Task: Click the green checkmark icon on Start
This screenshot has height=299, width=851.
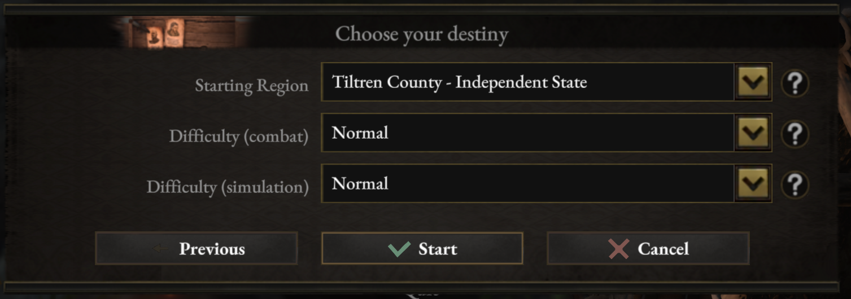Action: pyautogui.click(x=399, y=249)
